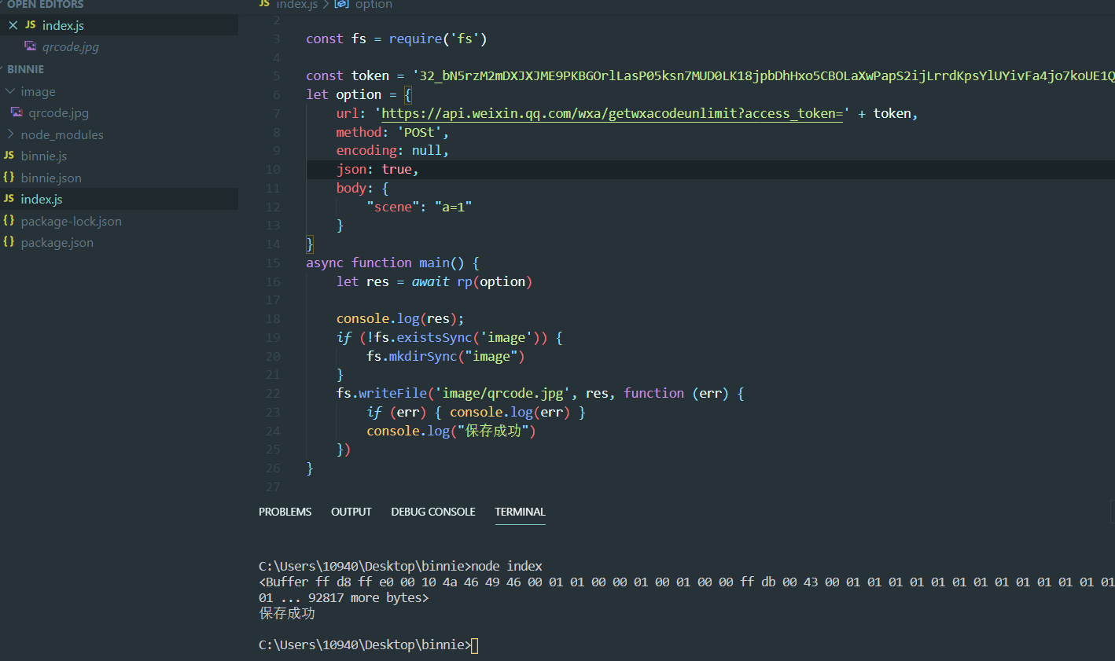
Task: Click the braces icon beside package.json
Action: tap(9, 242)
